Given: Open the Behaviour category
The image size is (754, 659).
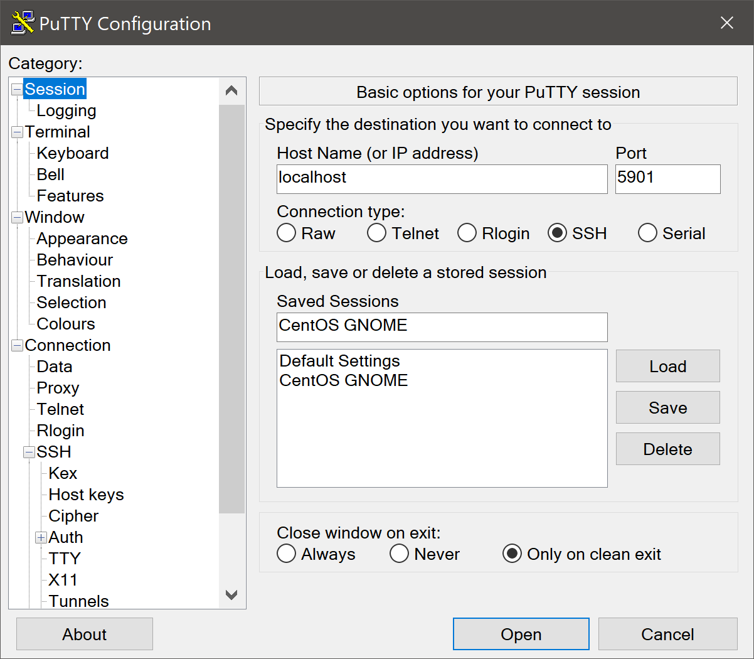Looking at the screenshot, I should coord(75,260).
